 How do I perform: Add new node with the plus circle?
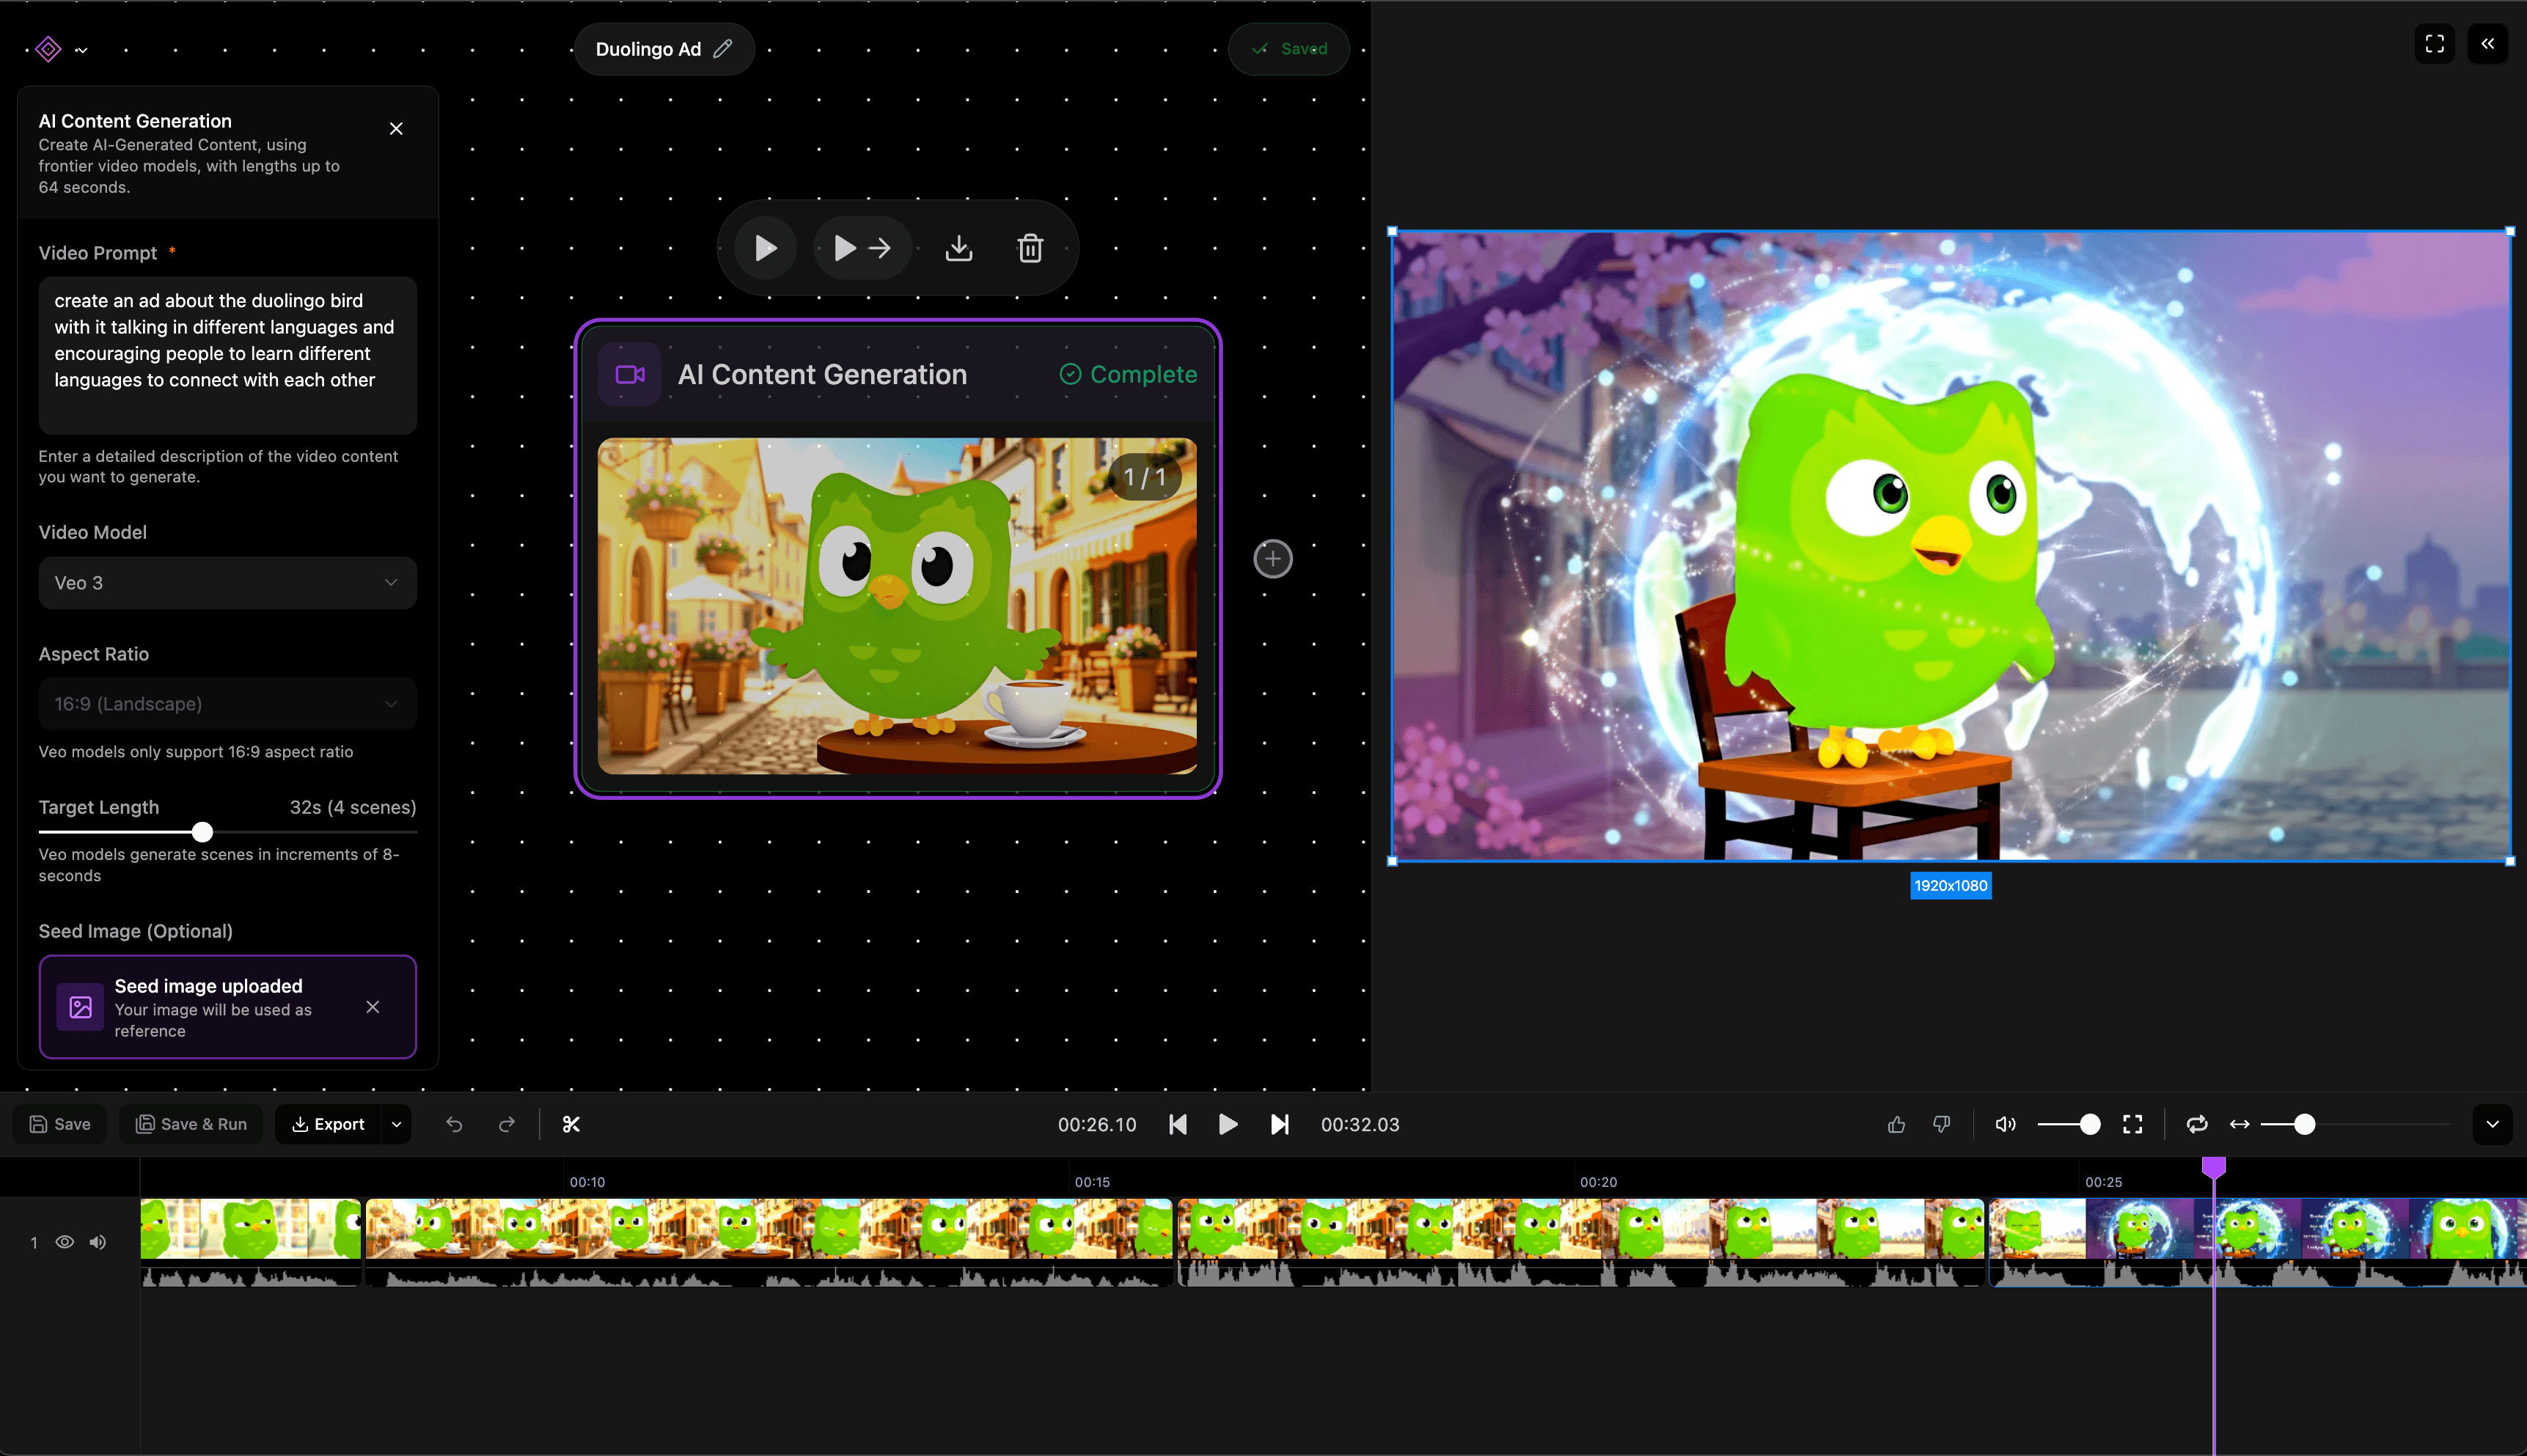point(1272,558)
